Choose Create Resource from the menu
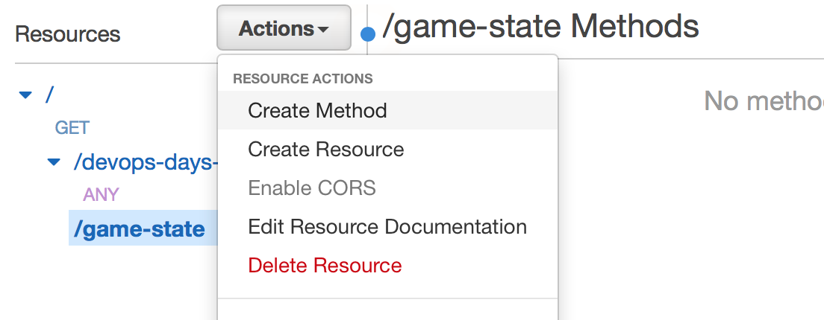The height and width of the screenshot is (320, 824). [387, 150]
